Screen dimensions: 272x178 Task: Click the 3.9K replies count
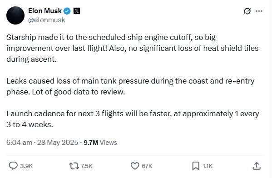(26, 166)
